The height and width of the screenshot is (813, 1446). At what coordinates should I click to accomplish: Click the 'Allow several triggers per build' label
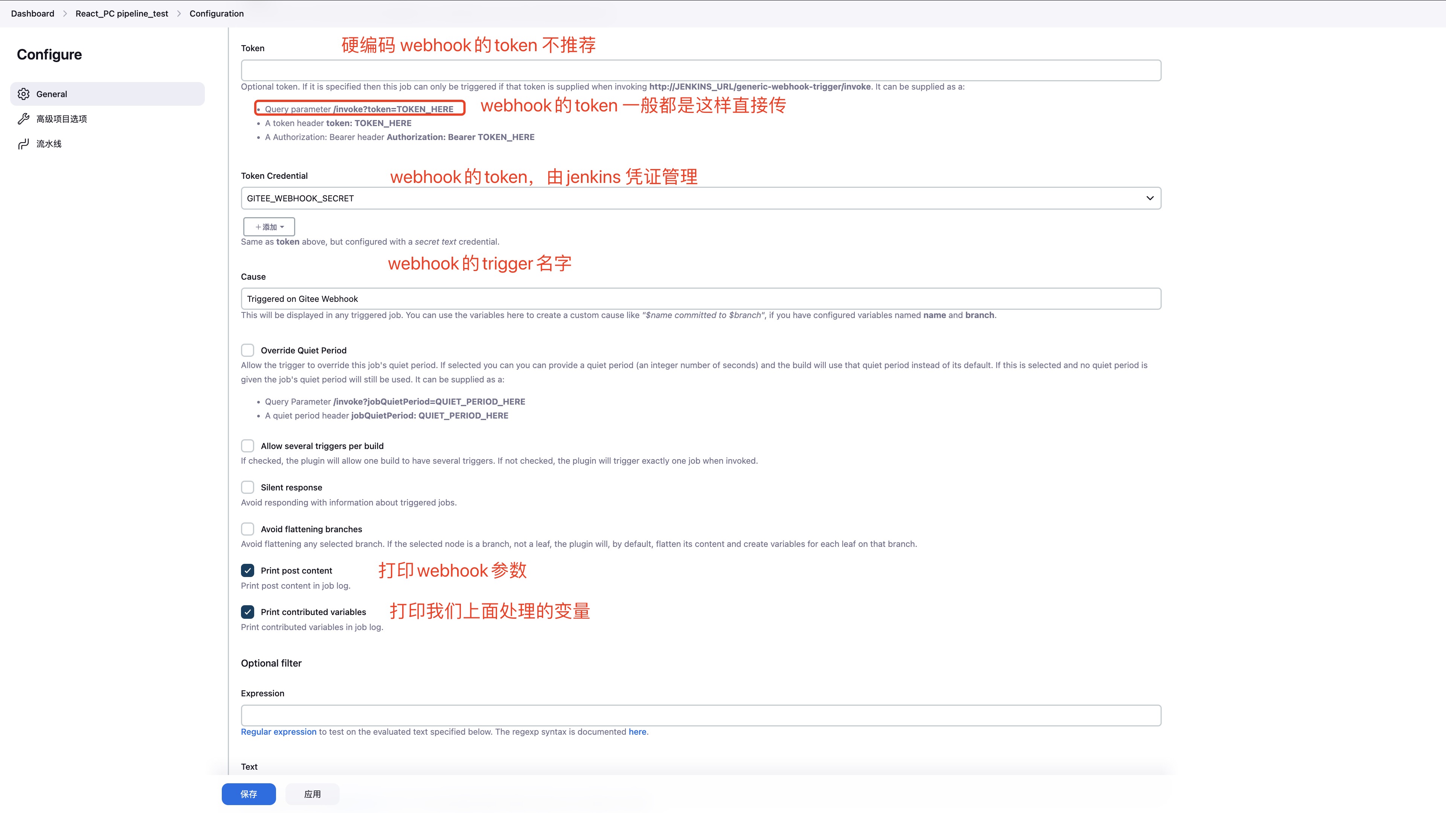[x=322, y=446]
